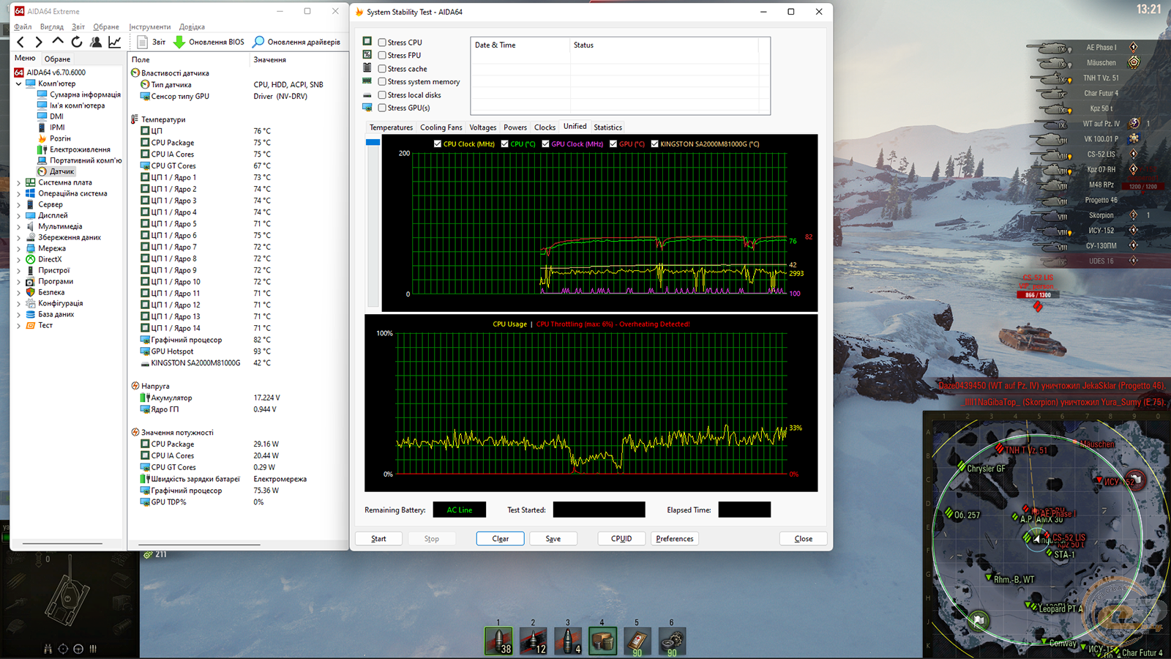Expand the Операційна система tree node
1171x659 pixels.
18,193
